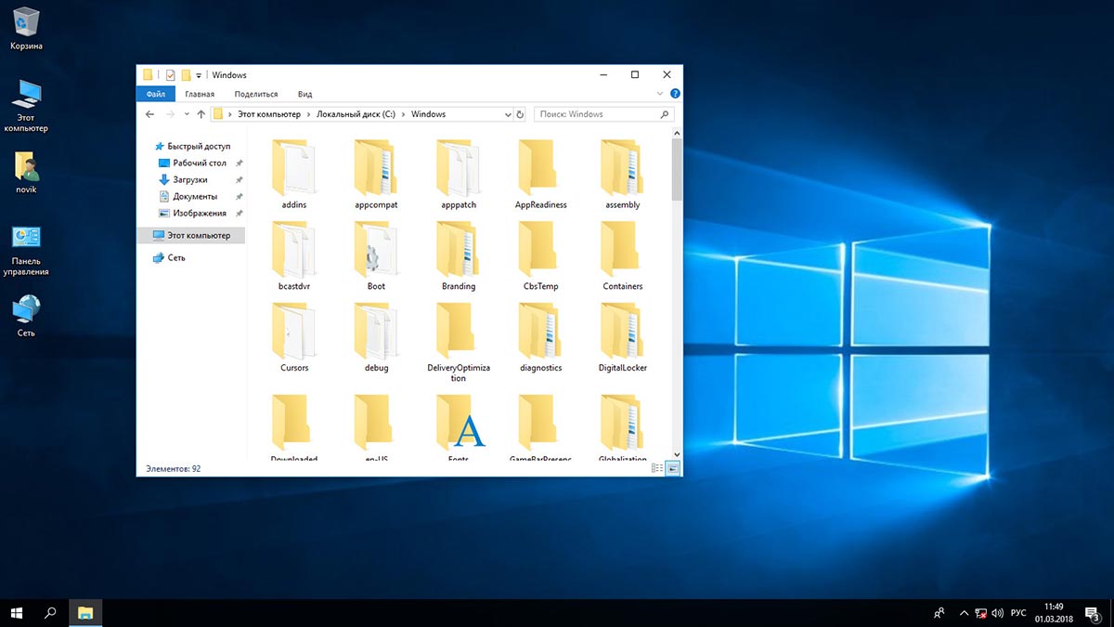Image resolution: width=1114 pixels, height=627 pixels.
Task: Click the volume icon in system tray
Action: pyautogui.click(x=997, y=613)
